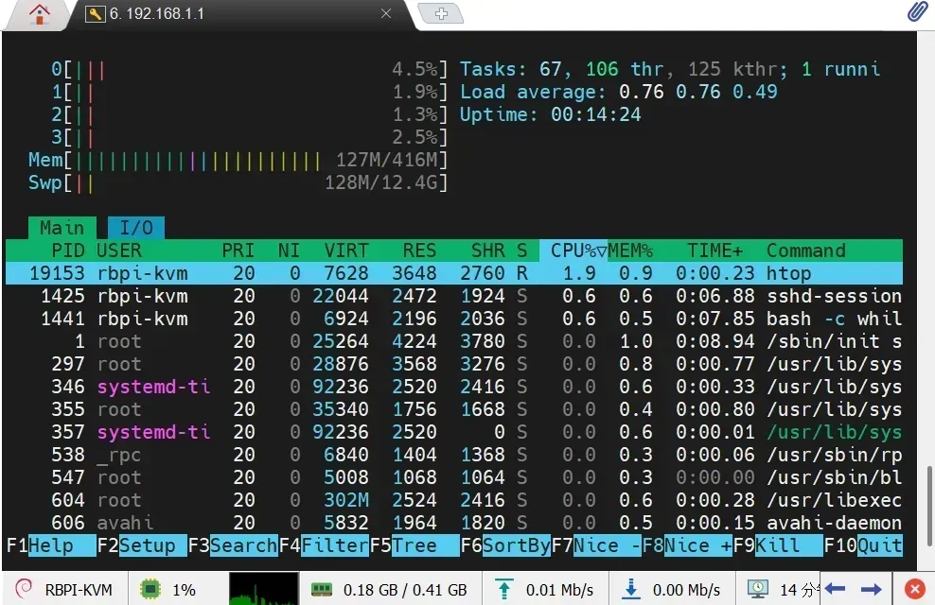
Task: Click the CPU chip usage icon
Action: pos(150,590)
